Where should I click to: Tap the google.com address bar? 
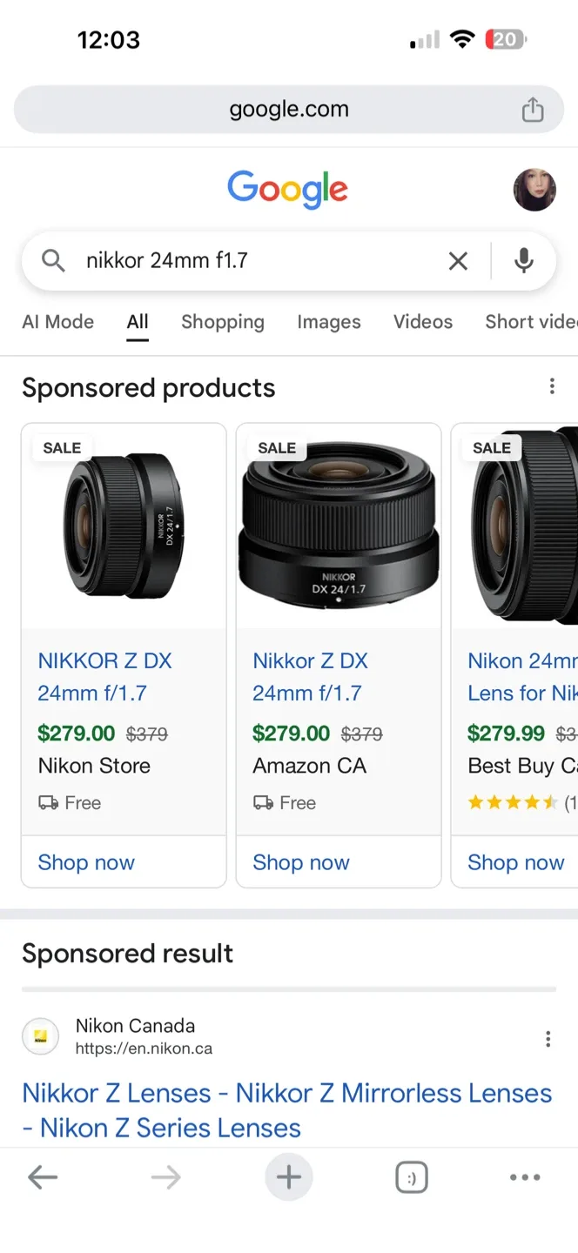[x=288, y=109]
